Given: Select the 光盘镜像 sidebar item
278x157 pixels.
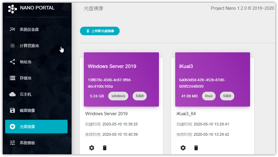Looking at the screenshot, I should click(x=36, y=127).
